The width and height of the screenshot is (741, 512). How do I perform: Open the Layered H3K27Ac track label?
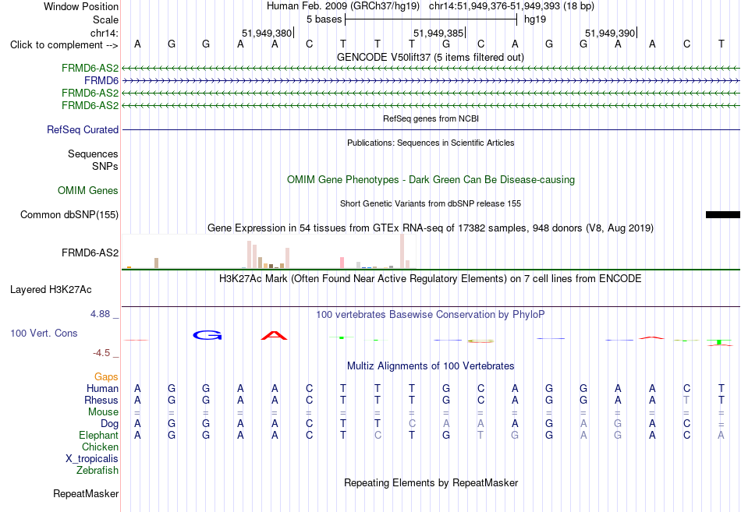click(51, 290)
